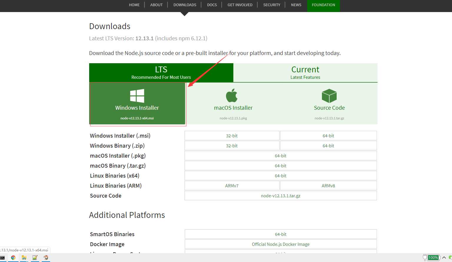The width and height of the screenshot is (452, 262).
Task: Download macOS Installer (.pkg) 64-bit
Action: [280, 156]
